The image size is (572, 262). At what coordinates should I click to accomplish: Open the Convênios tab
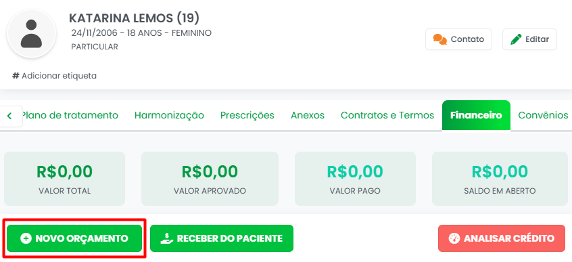[543, 116]
